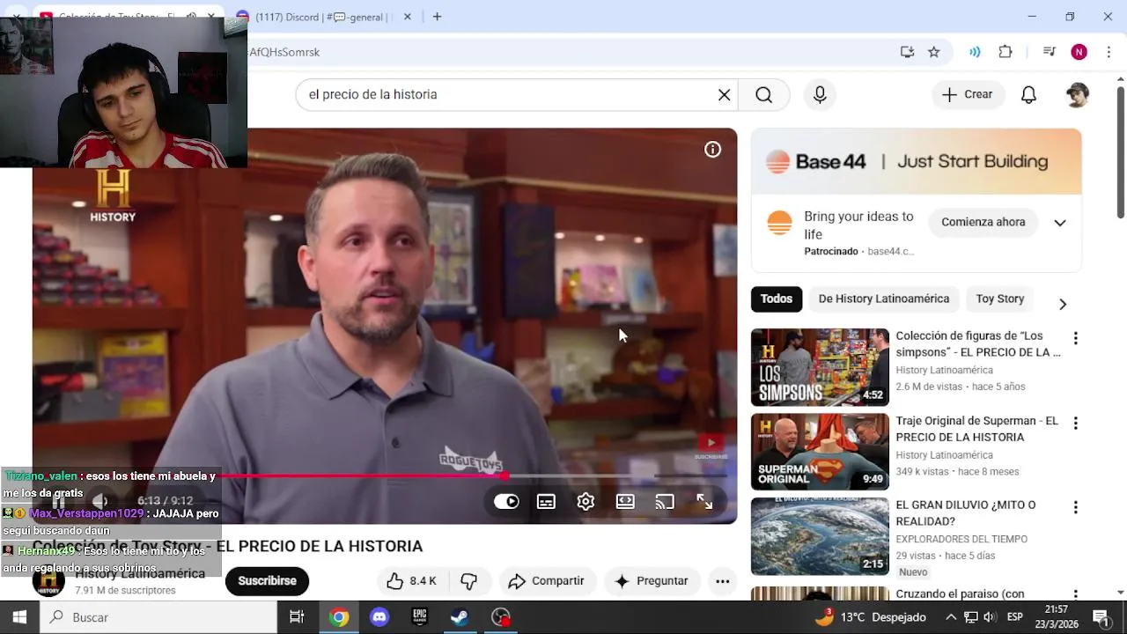Open El Gran Diluvio video thumbnail
The height and width of the screenshot is (634, 1127).
tap(820, 536)
